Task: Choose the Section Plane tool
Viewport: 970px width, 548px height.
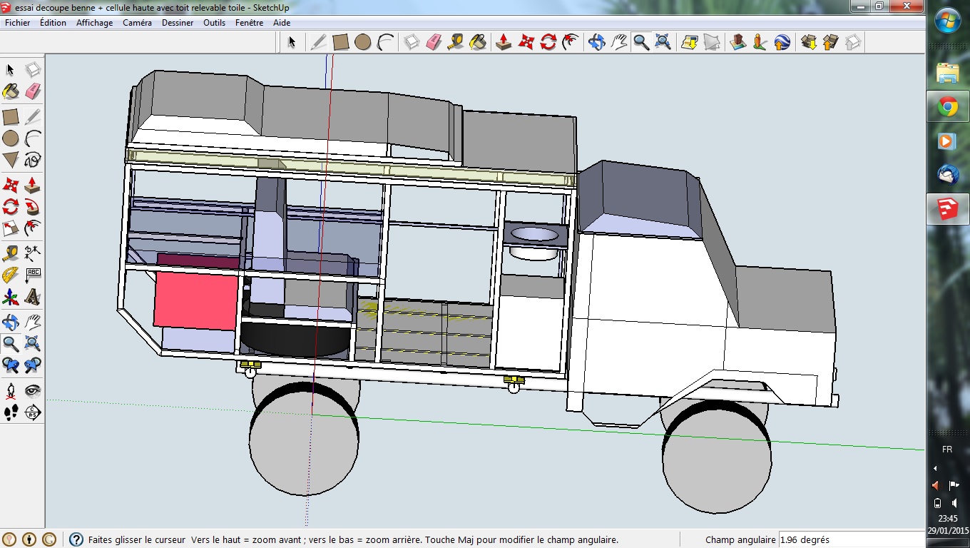Action: 33,412
